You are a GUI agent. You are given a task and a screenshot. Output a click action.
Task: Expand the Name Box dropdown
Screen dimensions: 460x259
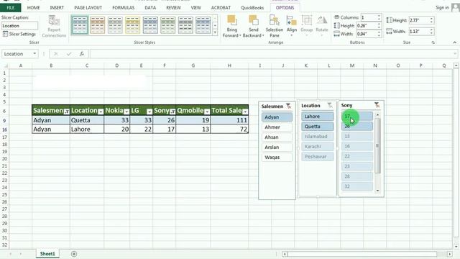[34, 54]
